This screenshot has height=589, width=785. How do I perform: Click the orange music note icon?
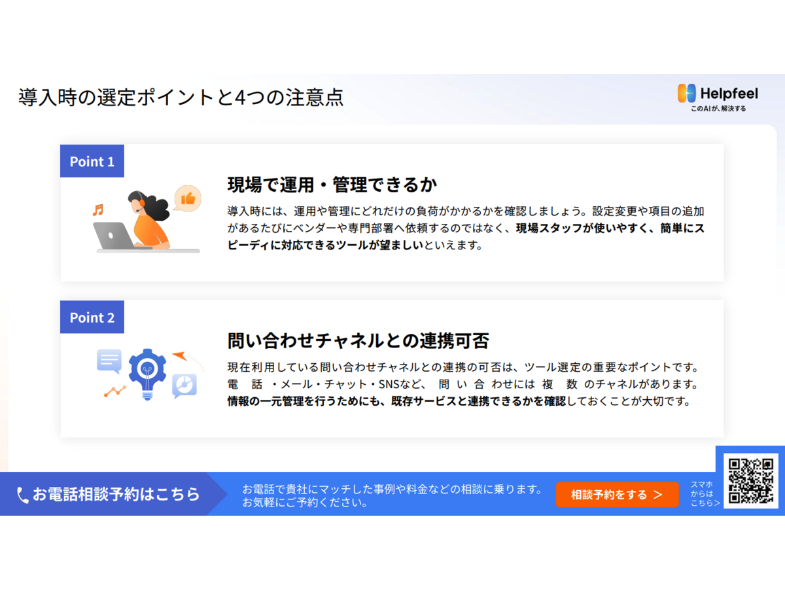[x=98, y=209]
